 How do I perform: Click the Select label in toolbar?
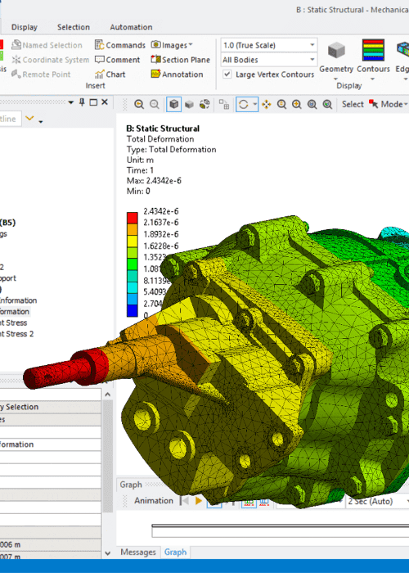(353, 104)
